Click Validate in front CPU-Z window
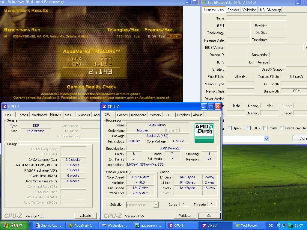The height and width of the screenshot is (230, 307). [185, 216]
